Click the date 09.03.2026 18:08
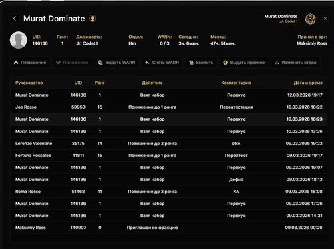The height and width of the screenshot is (249, 334). [304, 192]
